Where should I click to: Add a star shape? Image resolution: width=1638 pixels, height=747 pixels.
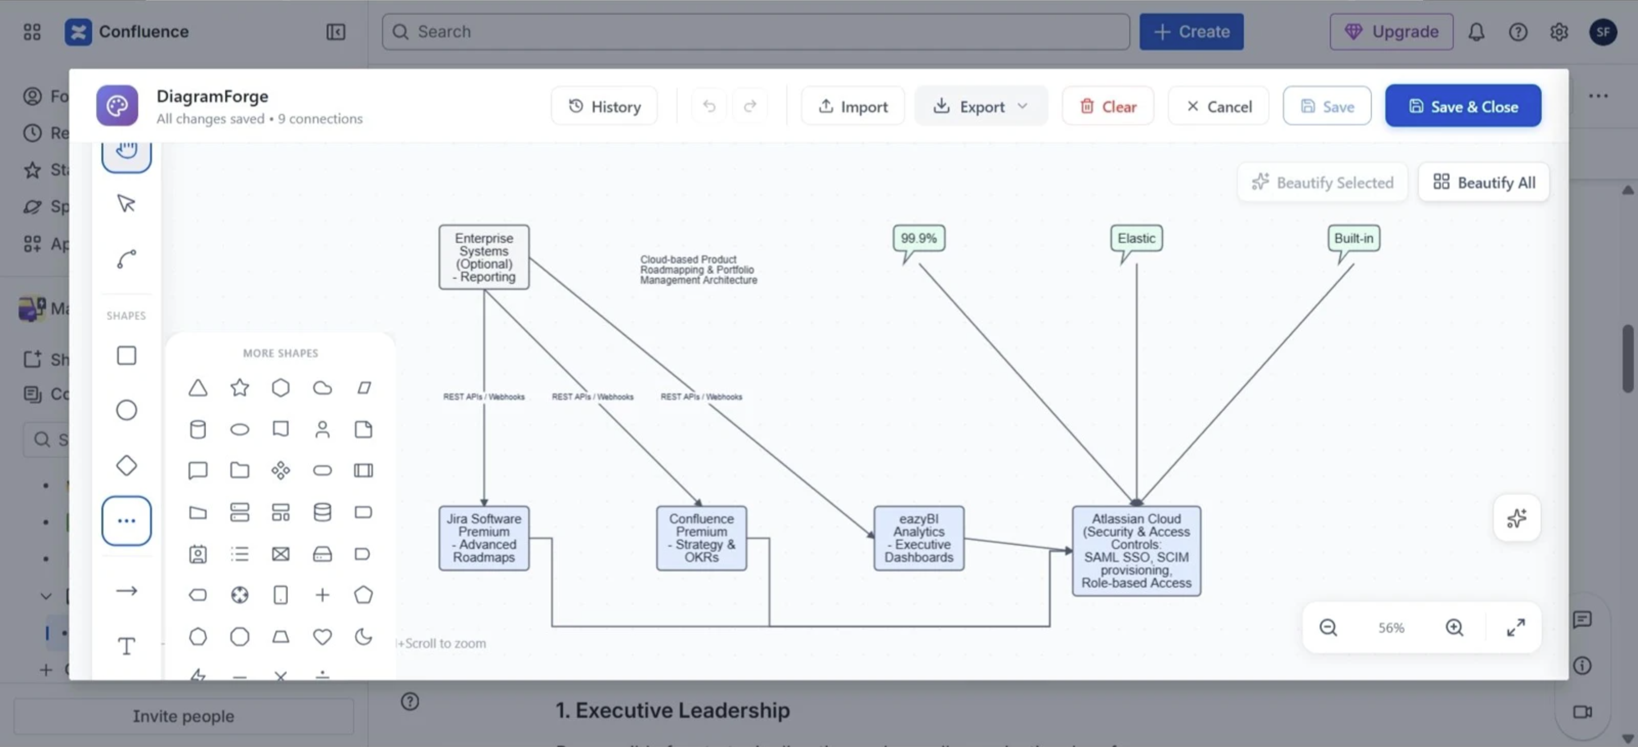pyautogui.click(x=240, y=387)
